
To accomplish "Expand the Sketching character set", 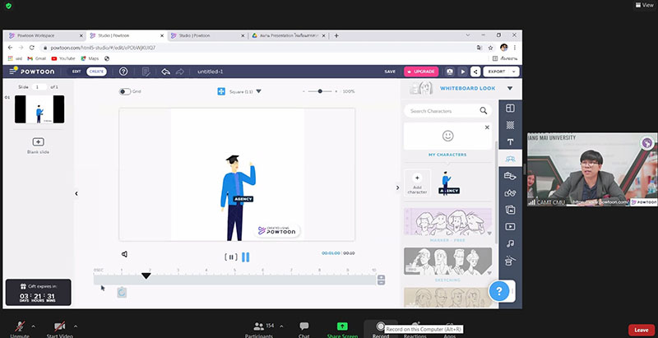I will coord(489,272).
